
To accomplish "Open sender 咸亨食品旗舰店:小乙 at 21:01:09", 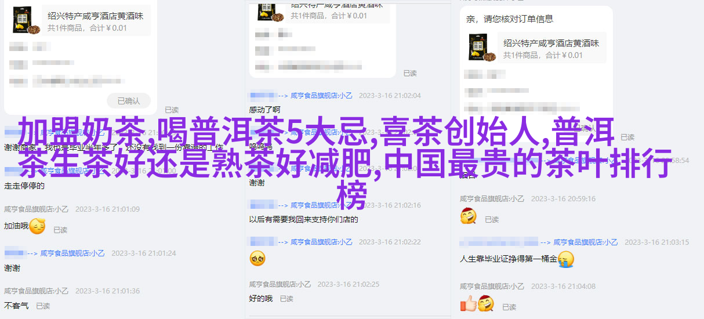I will click(x=37, y=209).
